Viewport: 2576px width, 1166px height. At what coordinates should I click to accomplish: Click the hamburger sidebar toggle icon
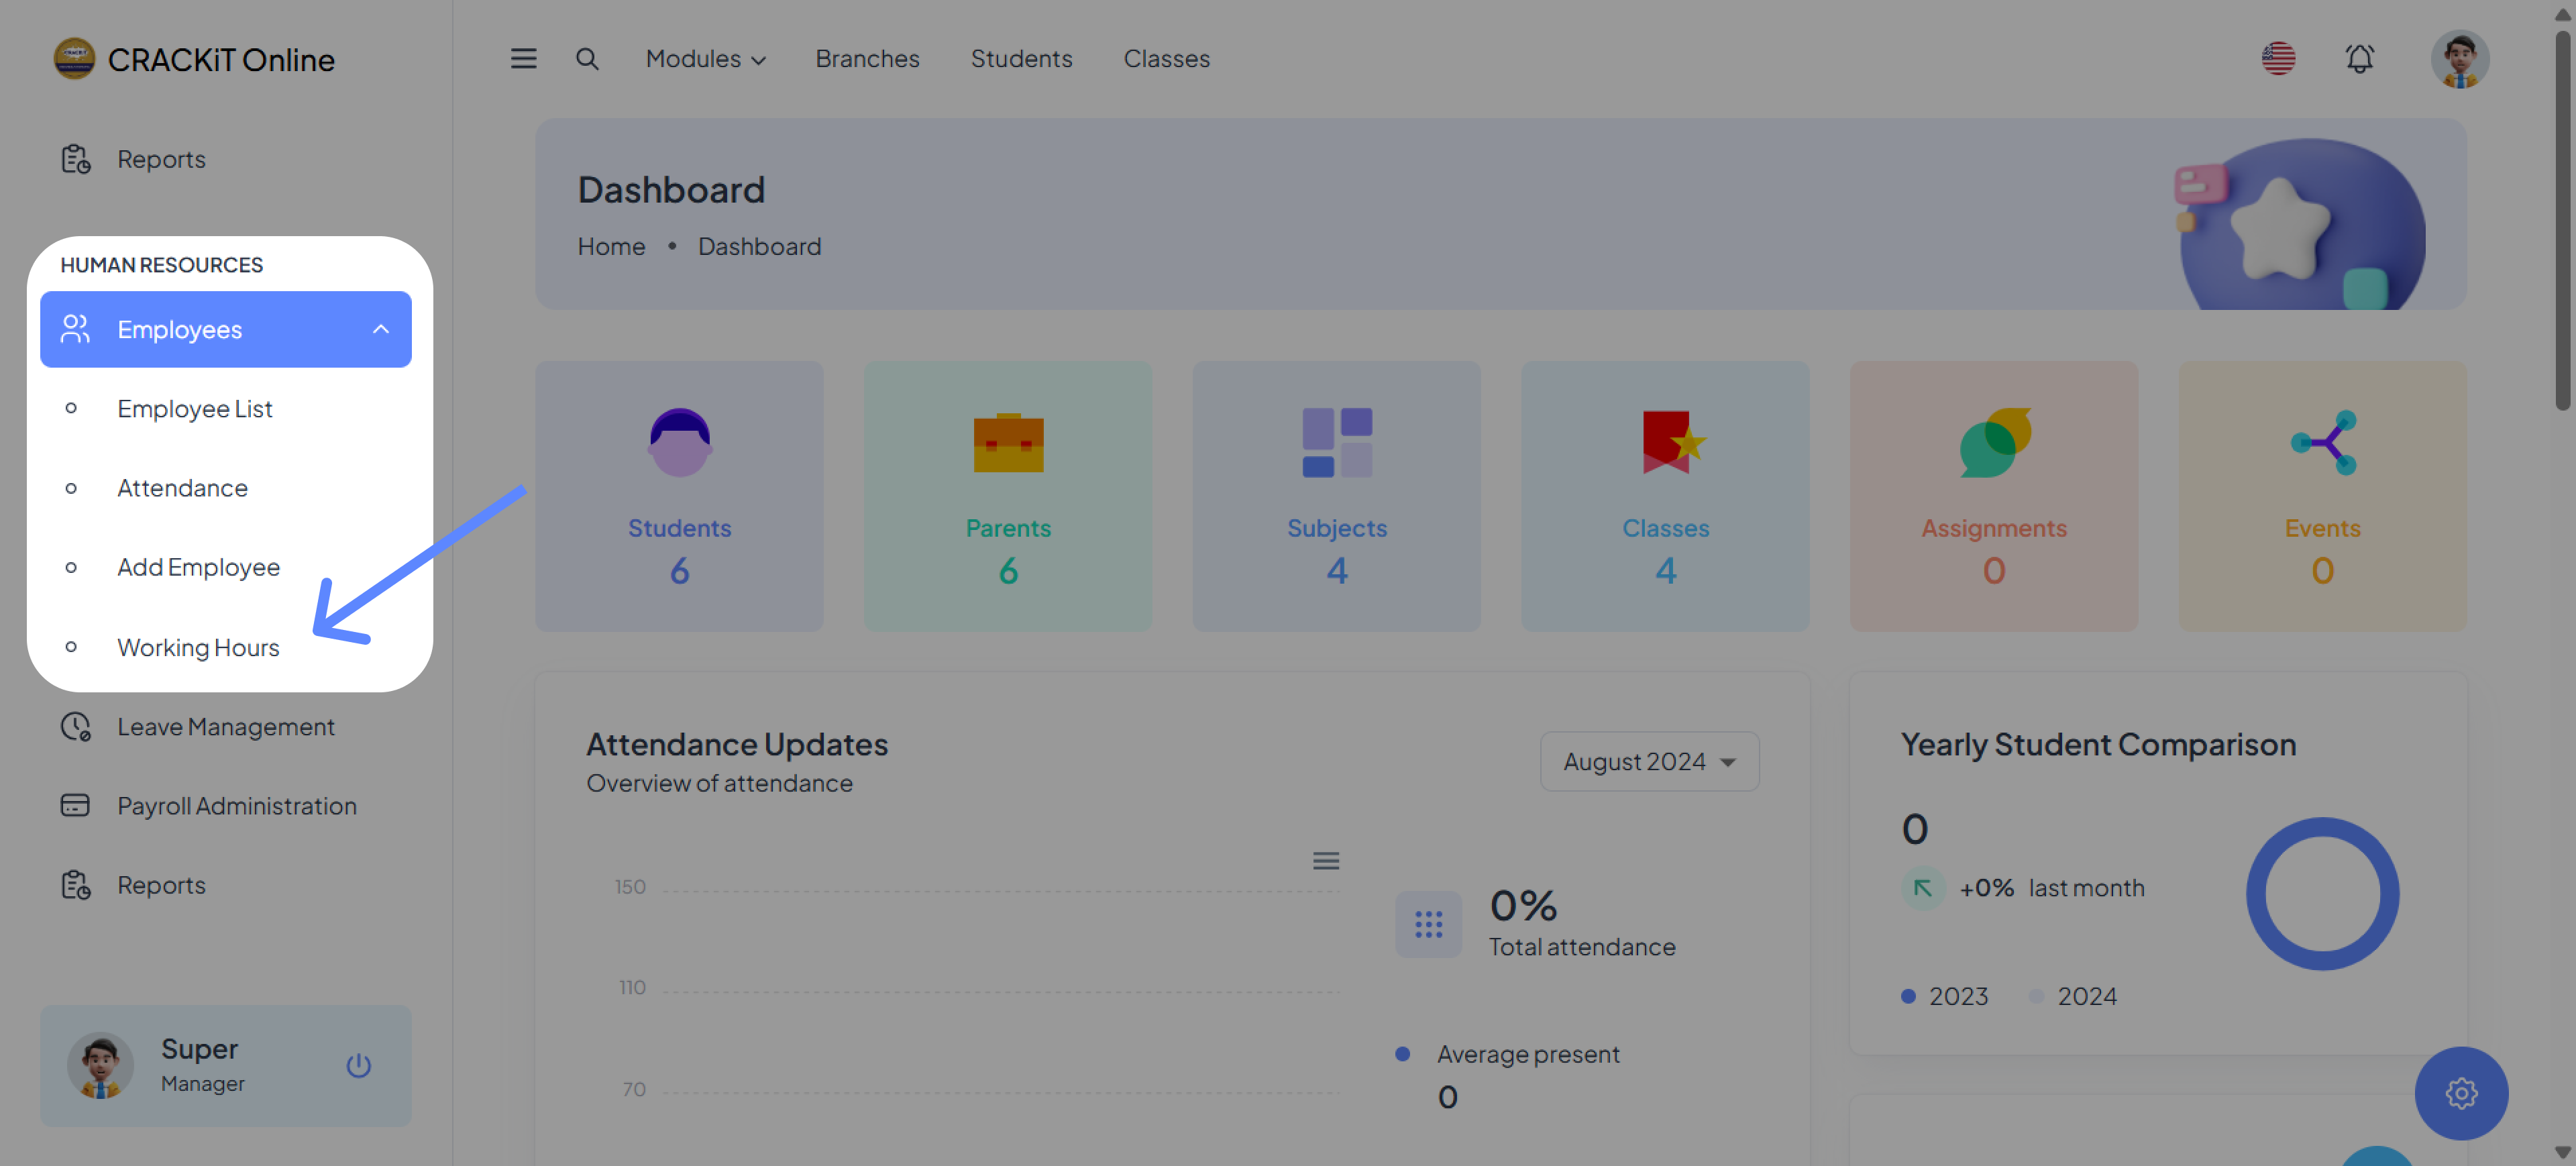pos(523,59)
